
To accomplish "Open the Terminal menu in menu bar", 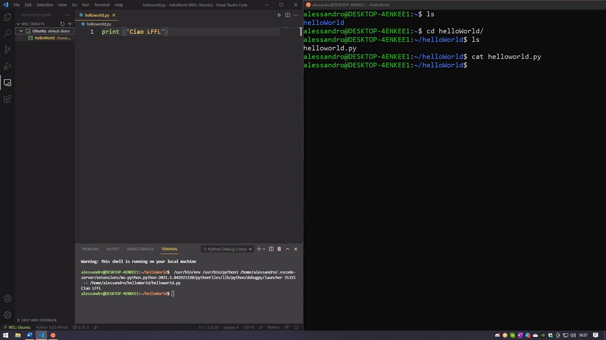I will click(102, 5).
